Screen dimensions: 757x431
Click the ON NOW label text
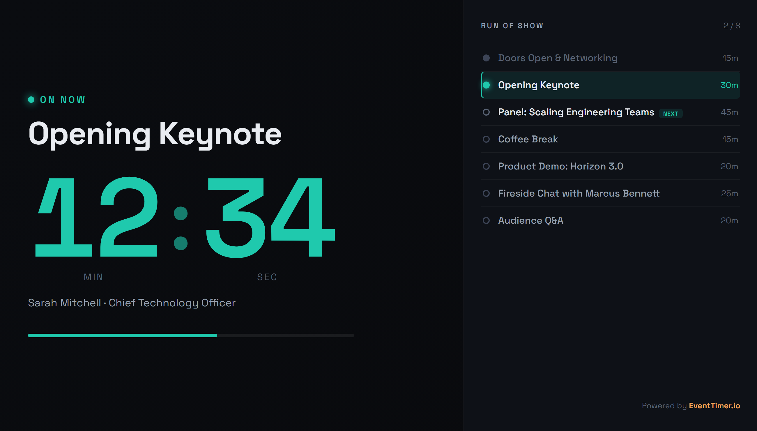[63, 100]
